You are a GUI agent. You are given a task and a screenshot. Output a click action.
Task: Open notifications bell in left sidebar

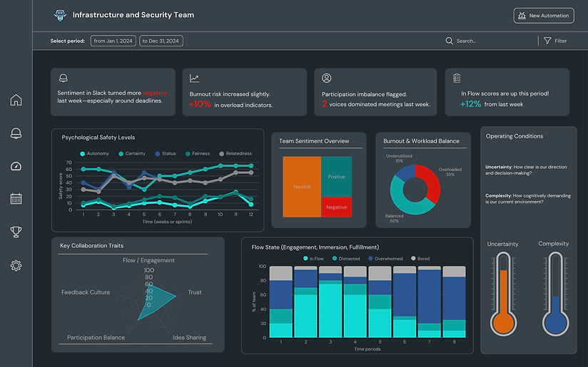(16, 133)
